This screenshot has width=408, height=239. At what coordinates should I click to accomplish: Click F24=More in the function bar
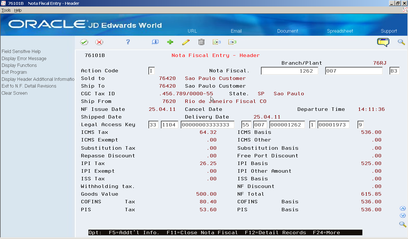pyautogui.click(x=326, y=233)
